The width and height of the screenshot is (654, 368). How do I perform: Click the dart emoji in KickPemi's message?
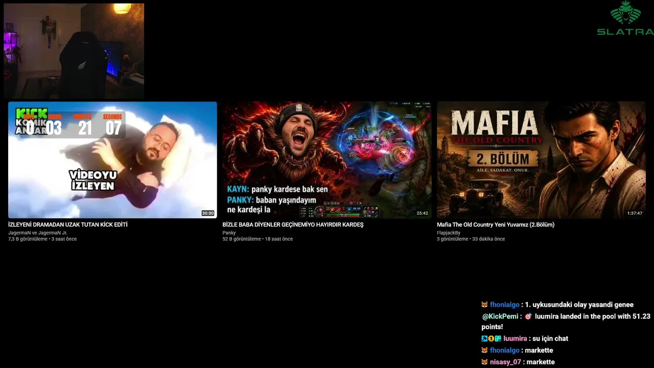[x=528, y=316]
